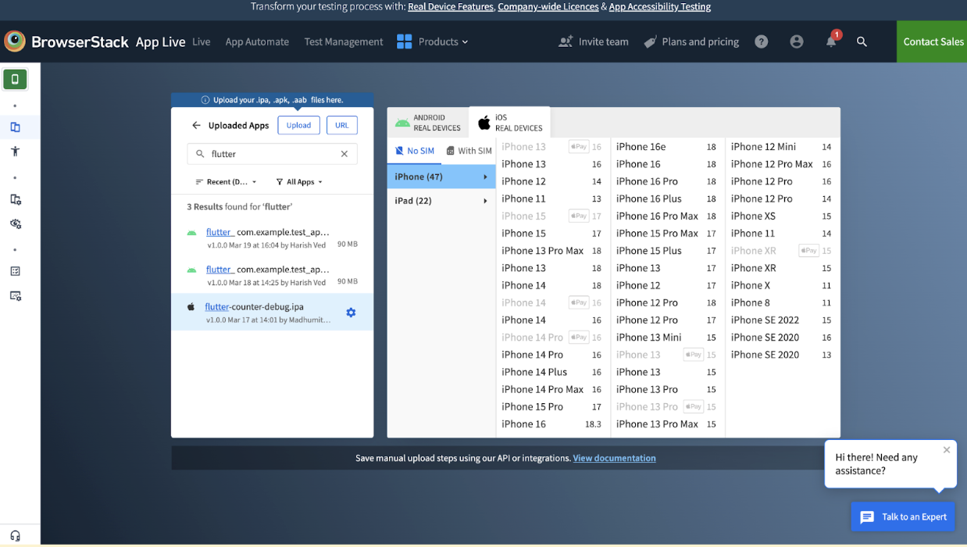
Task: Click the device-with-gear icon in sidebar
Action: coord(15,199)
